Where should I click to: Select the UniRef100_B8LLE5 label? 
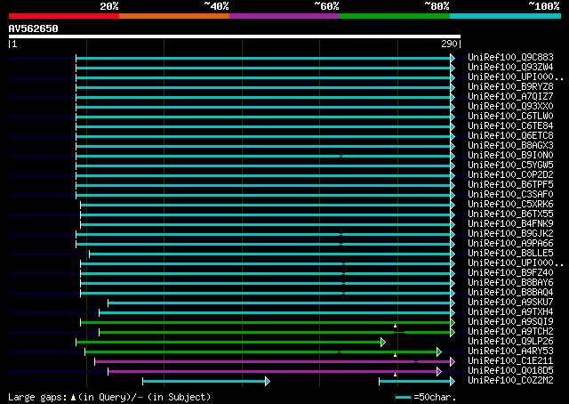510,254
